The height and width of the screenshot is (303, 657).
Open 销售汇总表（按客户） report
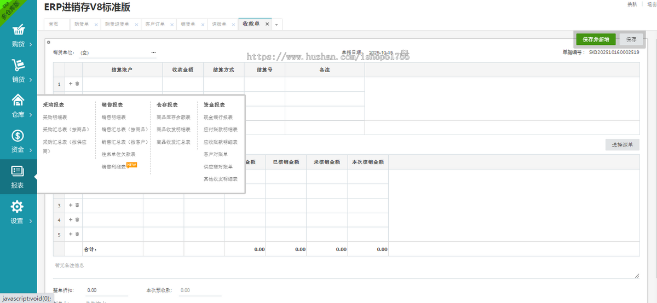click(x=125, y=142)
